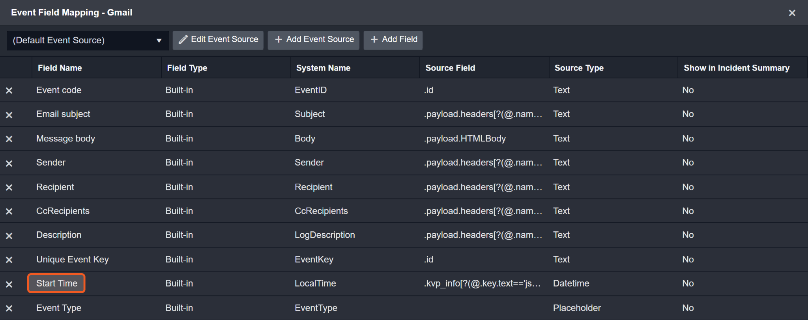Select the System Name column header
Image resolution: width=808 pixels, height=320 pixels.
pyautogui.click(x=323, y=68)
